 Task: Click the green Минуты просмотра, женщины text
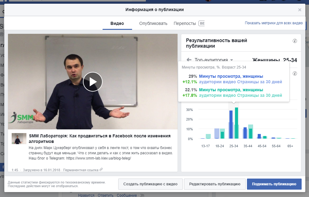click(231, 90)
